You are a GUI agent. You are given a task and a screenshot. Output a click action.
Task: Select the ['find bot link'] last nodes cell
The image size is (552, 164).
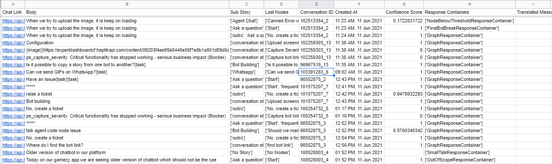tap(281, 145)
